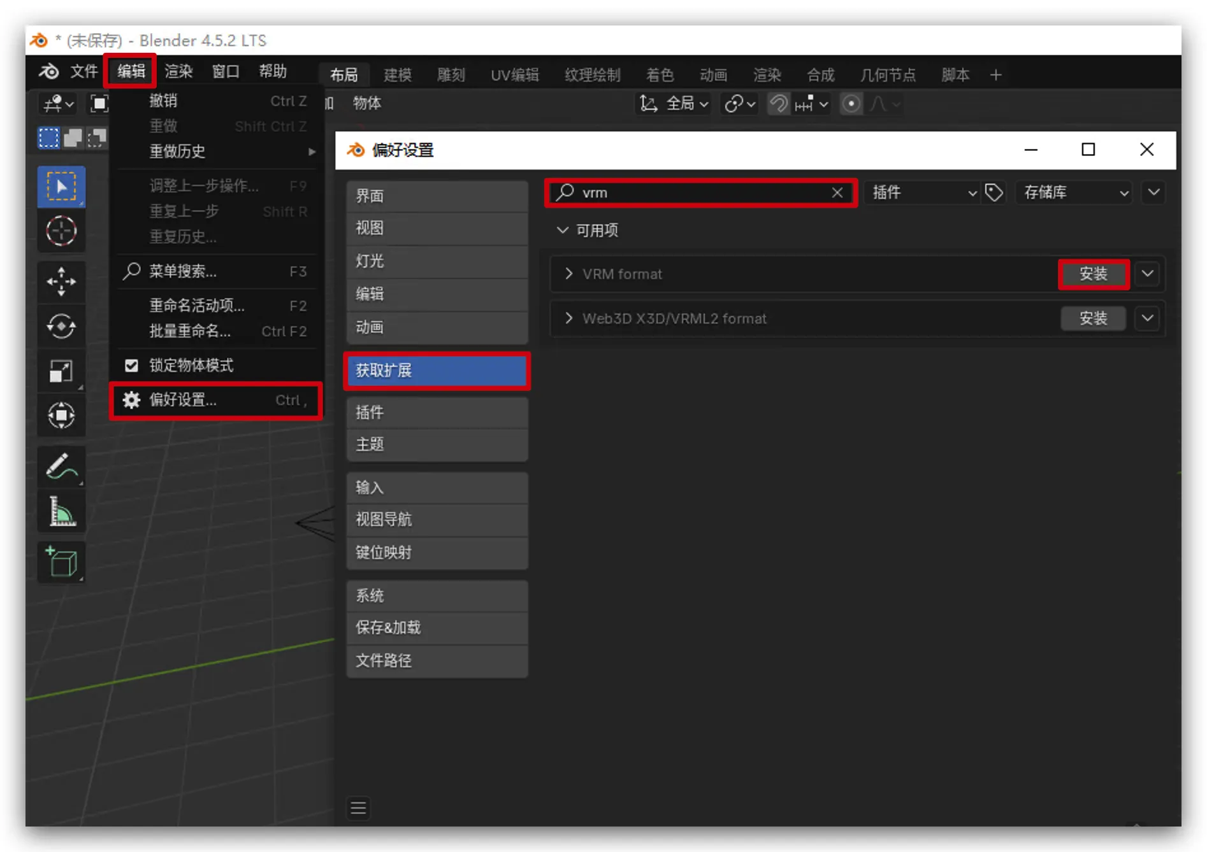Toggle snapping magnet in header

coord(778,103)
